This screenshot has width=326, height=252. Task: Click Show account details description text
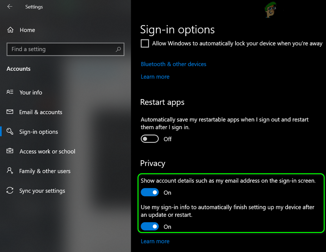(x=228, y=181)
